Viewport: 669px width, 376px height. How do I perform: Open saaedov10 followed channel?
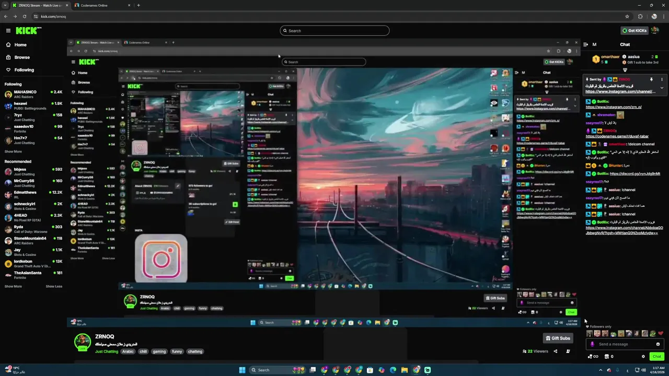(x=33, y=128)
